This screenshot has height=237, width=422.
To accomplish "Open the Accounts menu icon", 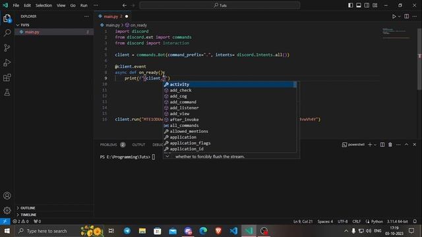I will pyautogui.click(x=7, y=196).
